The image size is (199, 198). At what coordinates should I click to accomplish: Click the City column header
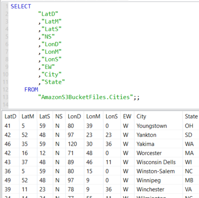(x=141, y=117)
